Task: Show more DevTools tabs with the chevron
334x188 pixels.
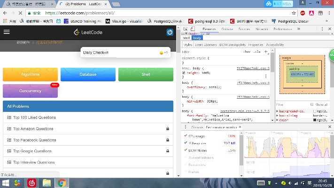Action: pos(297,29)
